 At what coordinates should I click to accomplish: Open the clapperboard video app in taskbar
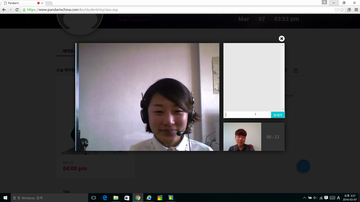(160, 197)
